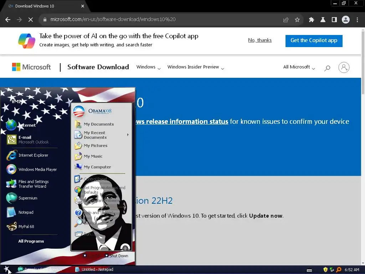Click the address bar URL
The image size is (365, 274).
[113, 20]
